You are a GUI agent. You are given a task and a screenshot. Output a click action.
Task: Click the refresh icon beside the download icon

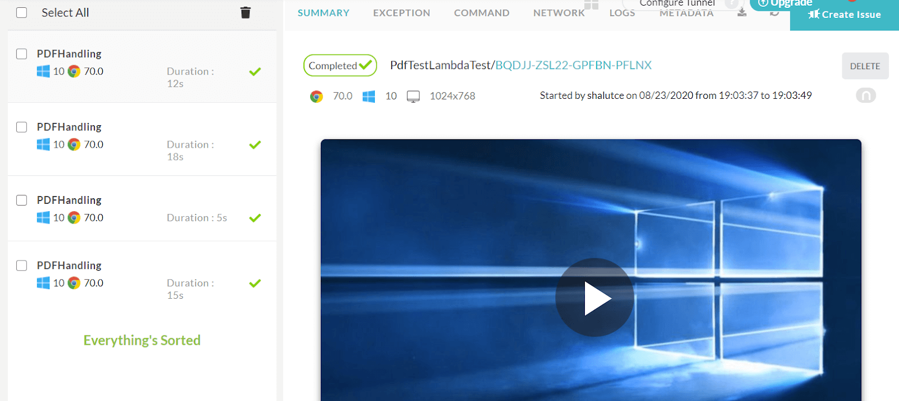point(774,12)
